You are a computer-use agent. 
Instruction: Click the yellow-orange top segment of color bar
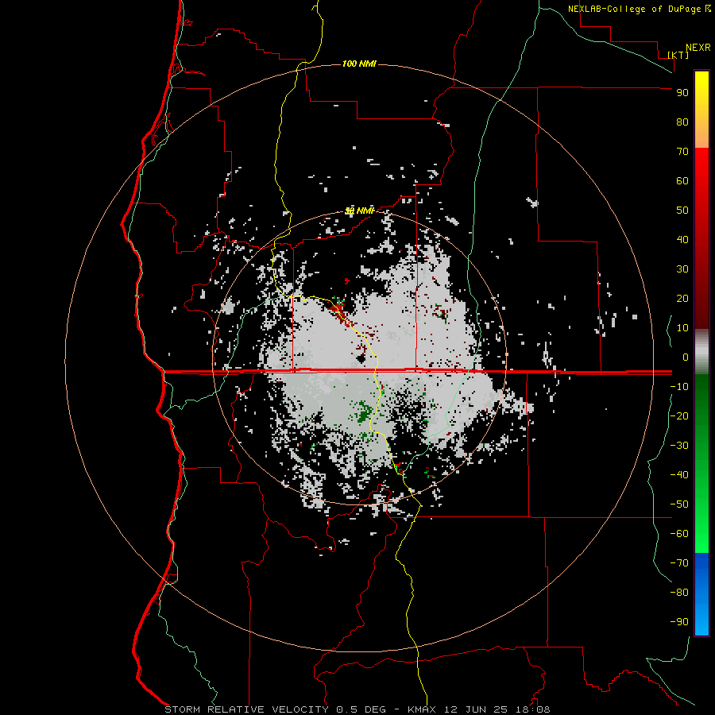(701, 110)
